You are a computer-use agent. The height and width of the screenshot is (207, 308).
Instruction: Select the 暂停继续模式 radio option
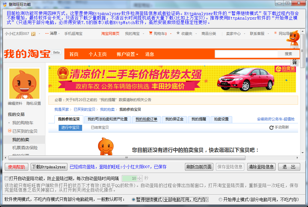(x=134, y=199)
